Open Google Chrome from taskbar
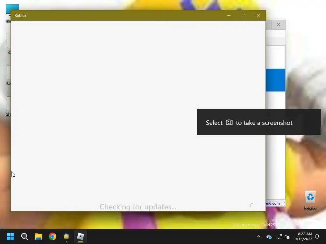 53,236
